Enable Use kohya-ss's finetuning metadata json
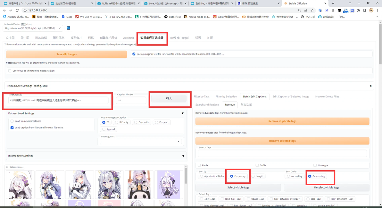The width and height of the screenshot is (382, 208). 10,71
